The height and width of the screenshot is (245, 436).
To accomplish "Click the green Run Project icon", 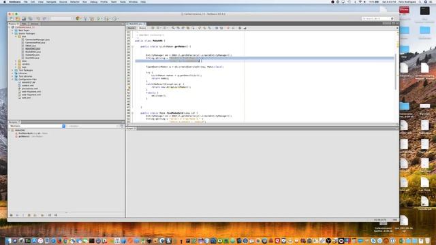I will pos(98,18).
